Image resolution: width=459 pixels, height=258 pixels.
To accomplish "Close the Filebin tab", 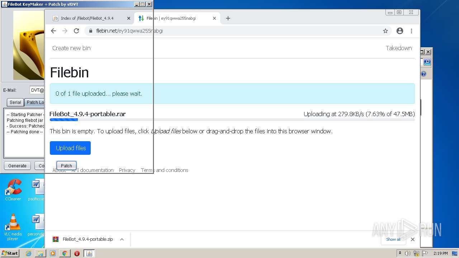I will (x=214, y=18).
